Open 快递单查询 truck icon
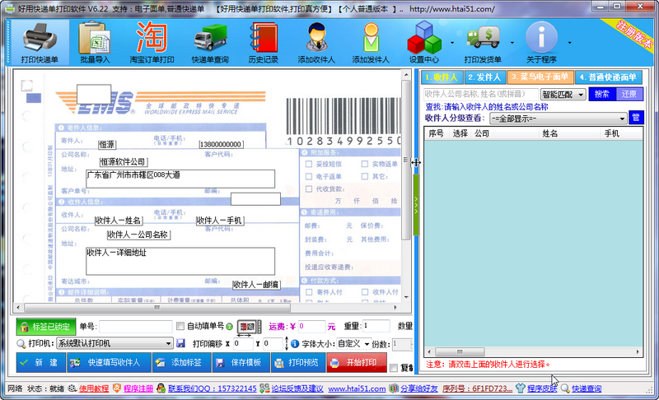 (210, 43)
